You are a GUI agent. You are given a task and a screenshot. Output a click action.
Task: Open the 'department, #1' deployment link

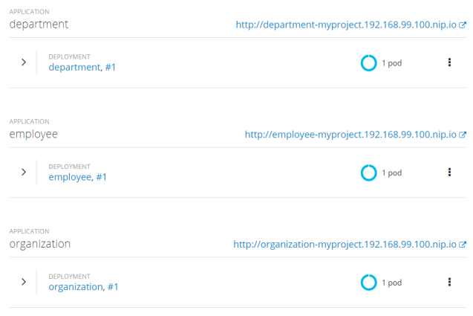click(82, 67)
